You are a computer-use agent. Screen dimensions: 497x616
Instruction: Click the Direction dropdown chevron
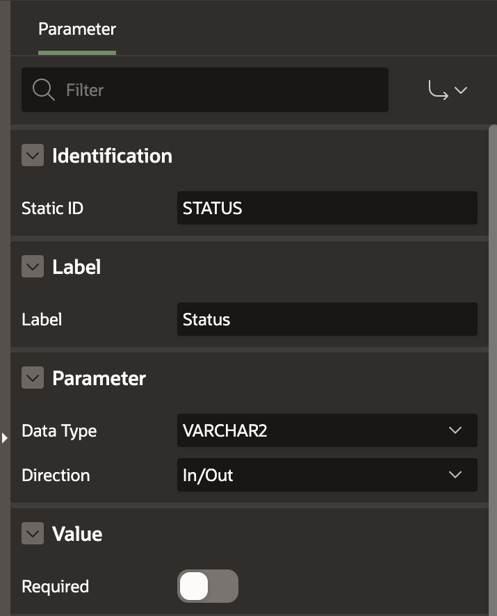pyautogui.click(x=455, y=475)
